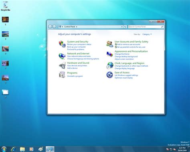Click the shield icon beside Add or remove user accounts
The height and width of the screenshot is (152, 190).
click(x=116, y=45)
